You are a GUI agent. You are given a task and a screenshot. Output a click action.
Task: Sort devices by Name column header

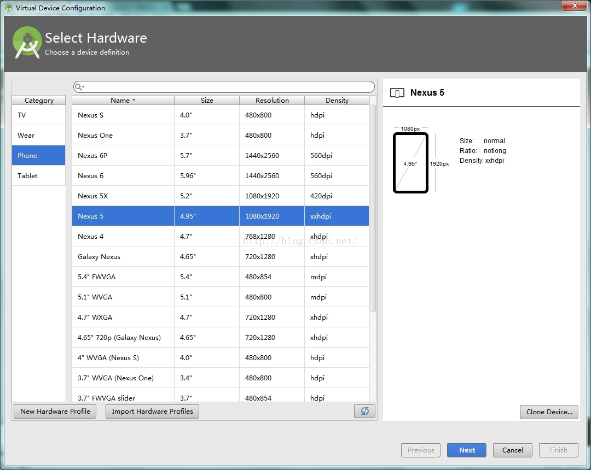coord(123,101)
